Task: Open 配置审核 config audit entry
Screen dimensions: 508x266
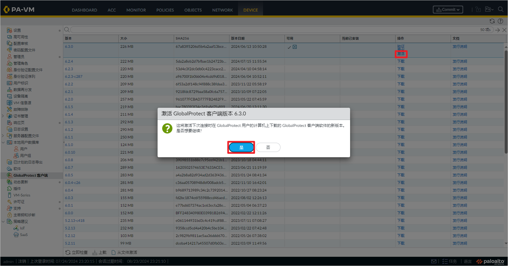Action: [20, 44]
